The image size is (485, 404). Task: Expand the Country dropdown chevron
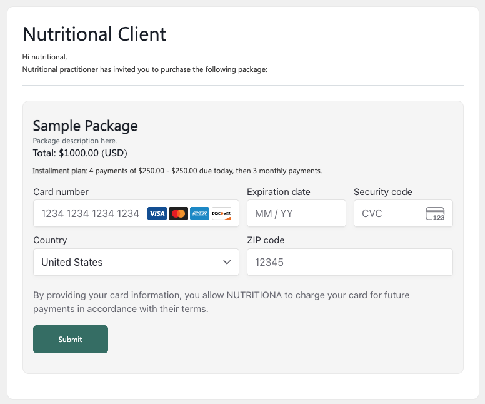coord(227,262)
